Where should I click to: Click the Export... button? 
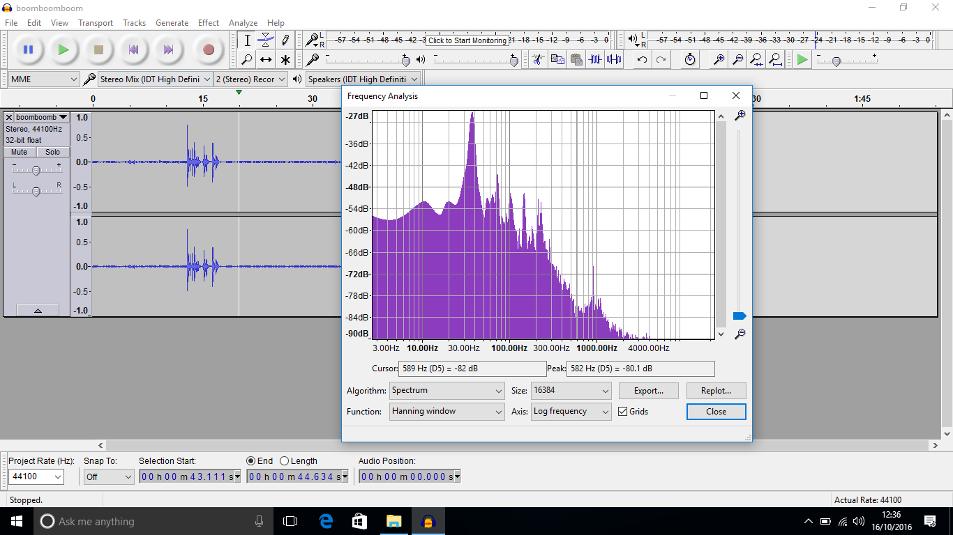[648, 391]
